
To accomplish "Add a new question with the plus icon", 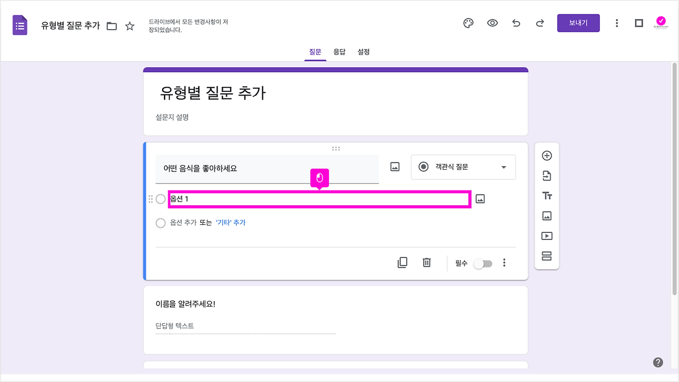I will 546,155.
